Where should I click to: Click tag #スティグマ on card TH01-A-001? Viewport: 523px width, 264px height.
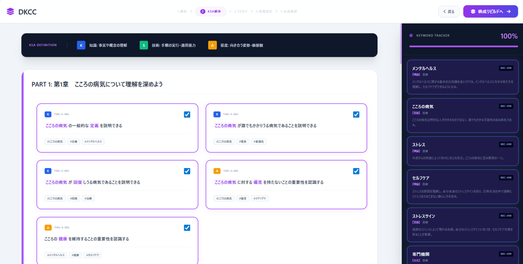coord(260,198)
